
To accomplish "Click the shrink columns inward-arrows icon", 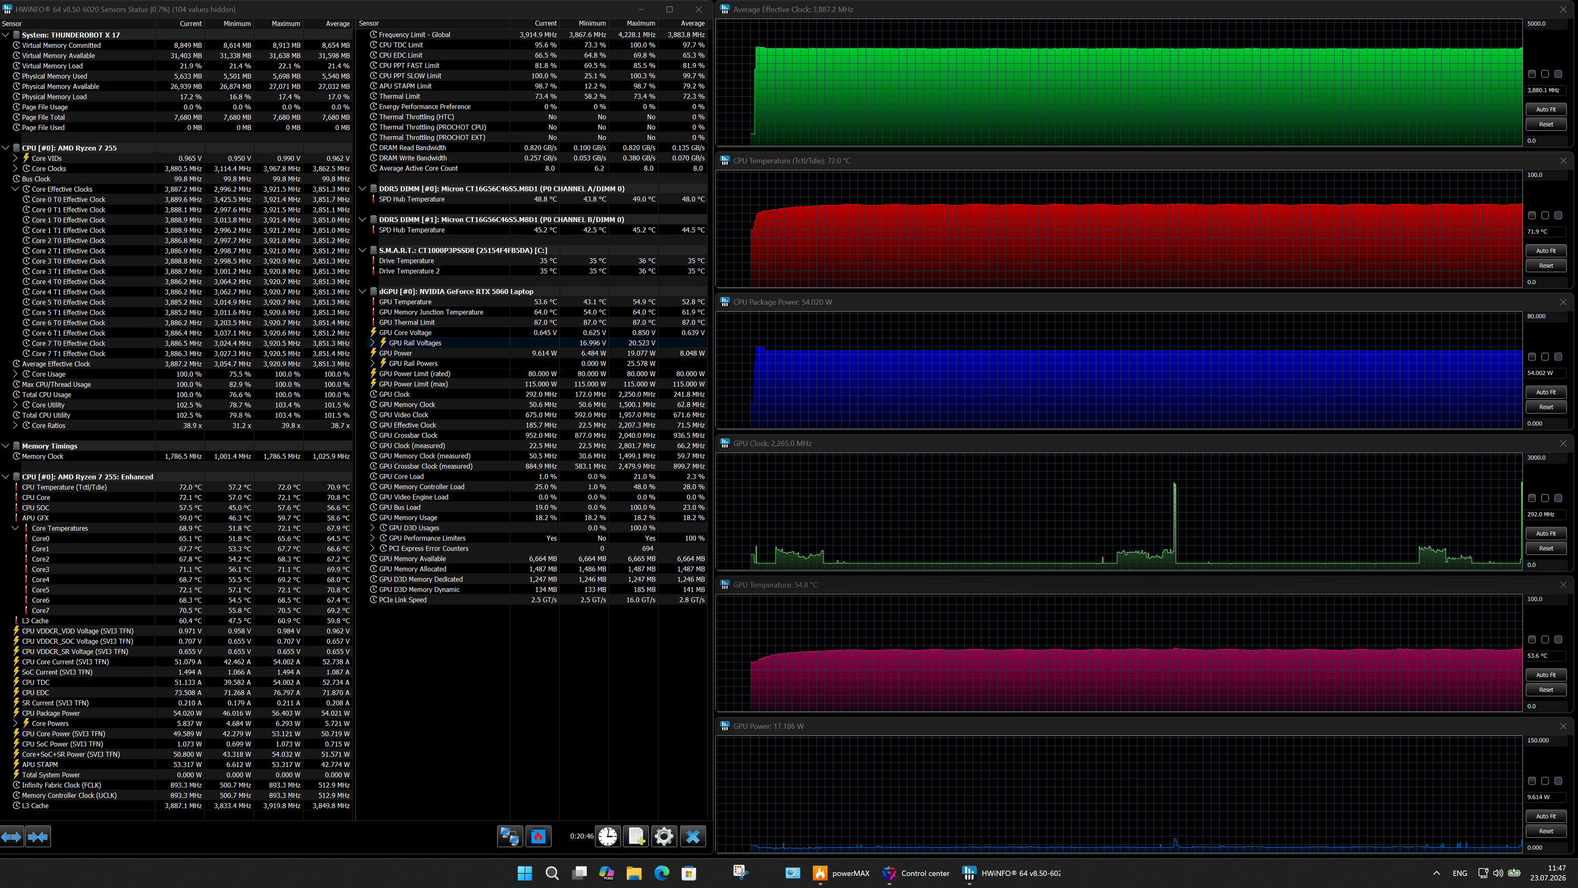I will 38,836.
